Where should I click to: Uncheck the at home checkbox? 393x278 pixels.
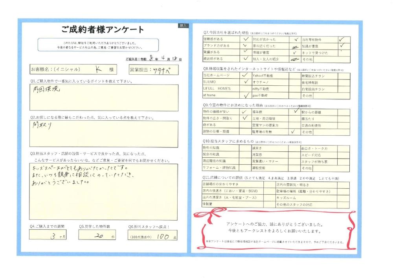point(245,95)
